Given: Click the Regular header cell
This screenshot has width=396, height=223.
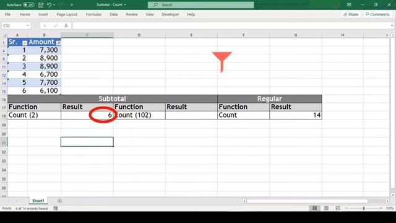Looking at the screenshot, I should [x=270, y=98].
